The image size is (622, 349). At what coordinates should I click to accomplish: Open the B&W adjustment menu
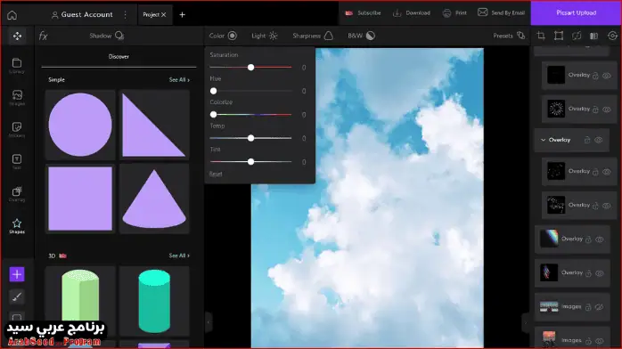point(362,36)
